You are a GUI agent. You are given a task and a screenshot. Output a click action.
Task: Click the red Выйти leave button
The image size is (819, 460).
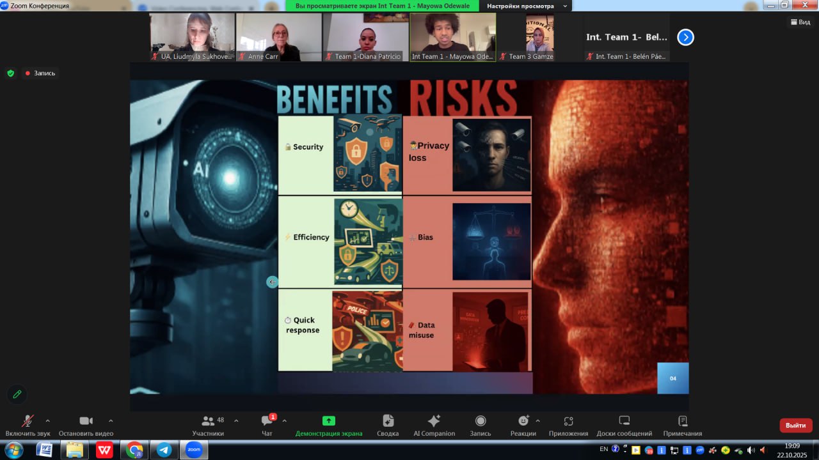795,425
